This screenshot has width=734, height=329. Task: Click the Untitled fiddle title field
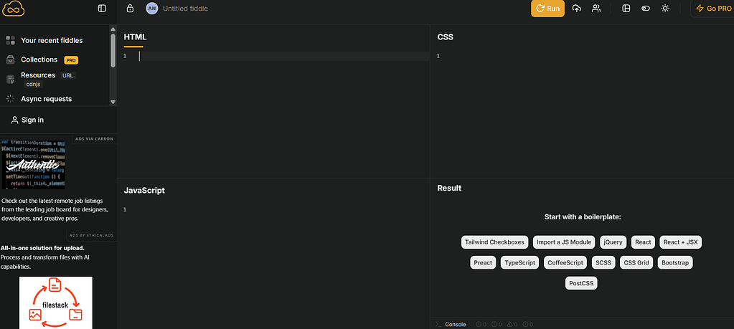click(x=185, y=9)
